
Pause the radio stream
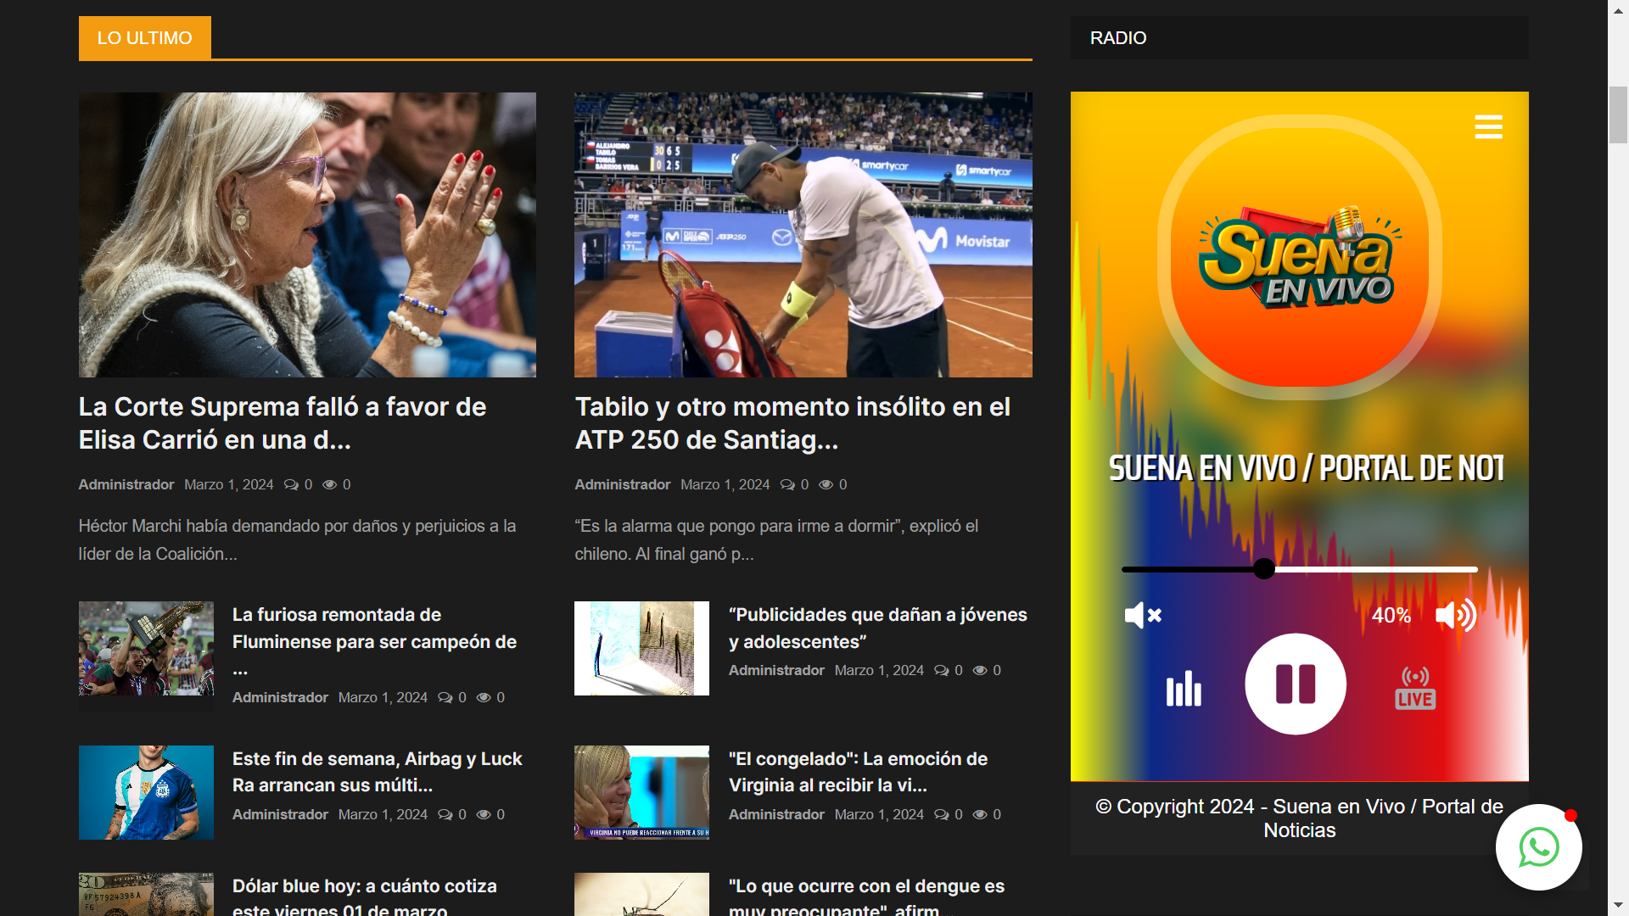coord(1296,684)
